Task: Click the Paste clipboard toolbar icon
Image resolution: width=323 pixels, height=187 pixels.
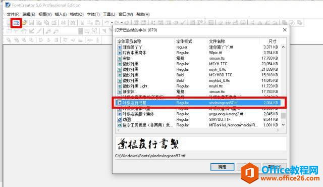Action: coord(97,23)
